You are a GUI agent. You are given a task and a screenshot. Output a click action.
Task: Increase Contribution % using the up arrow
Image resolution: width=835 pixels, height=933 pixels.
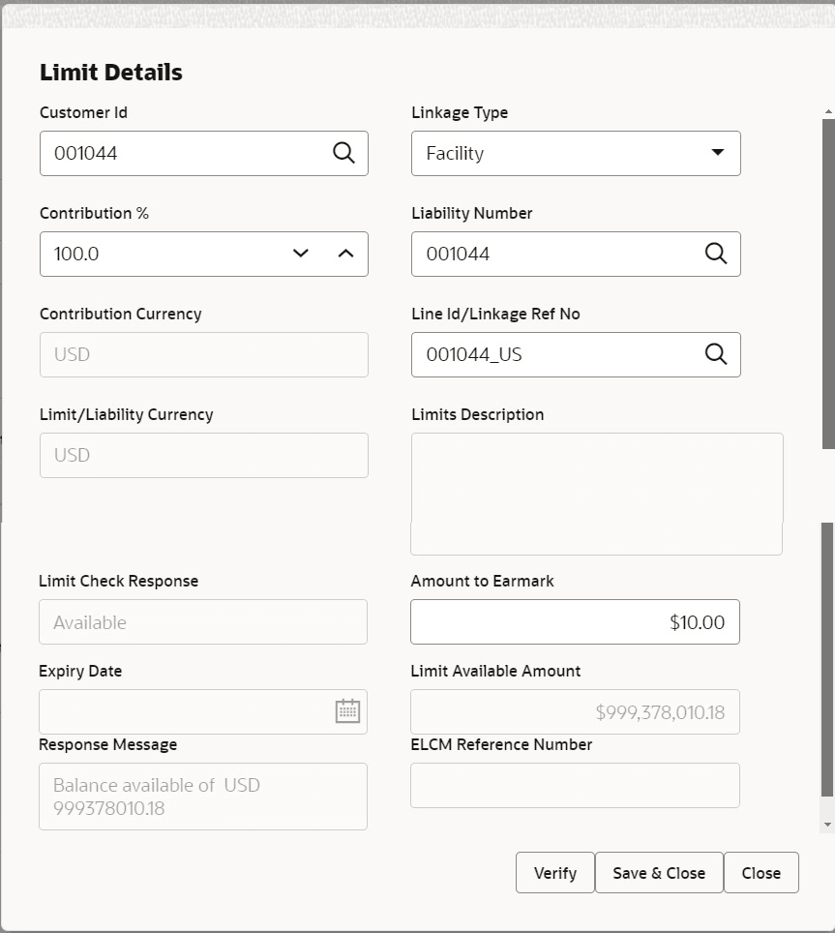click(x=345, y=253)
